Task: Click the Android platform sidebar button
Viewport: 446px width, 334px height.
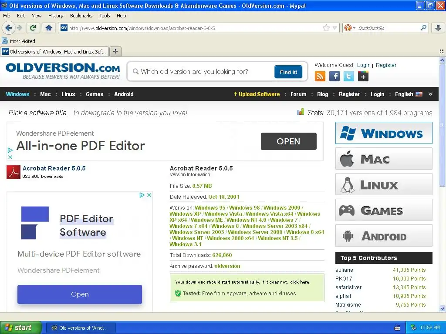Action: point(384,235)
